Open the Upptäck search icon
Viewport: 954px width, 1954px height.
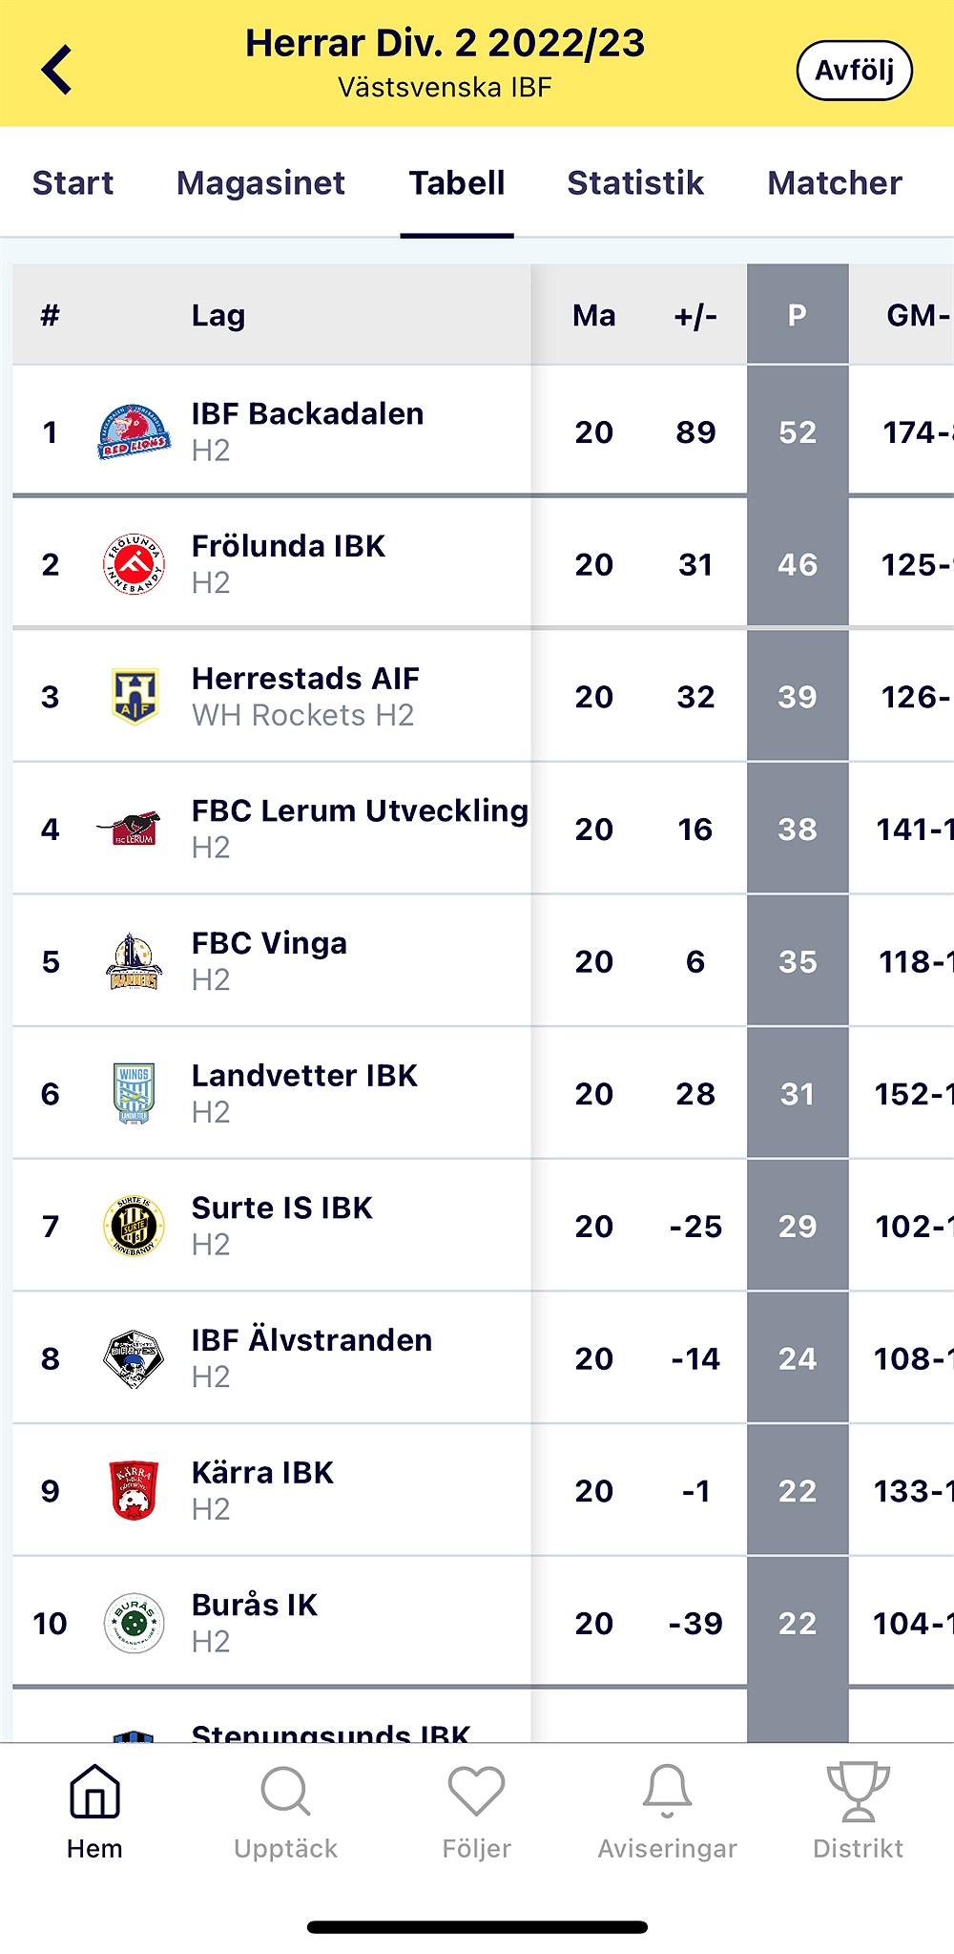(x=285, y=1791)
